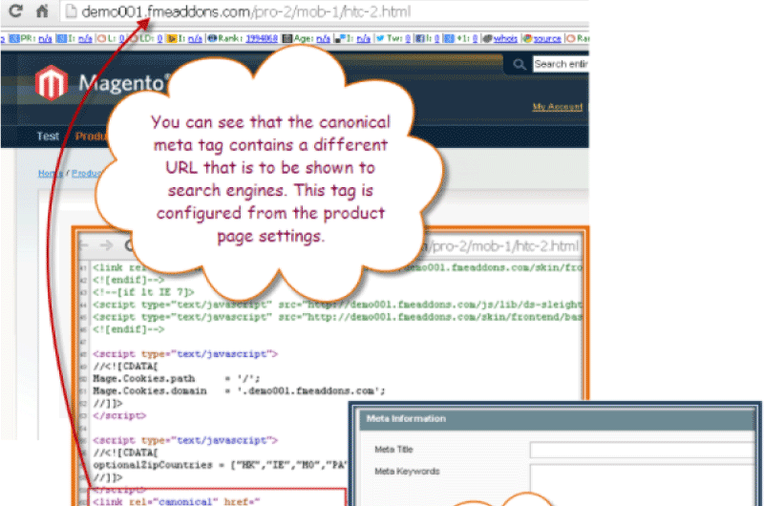Click the Magento logo
764x506 pixels.
[101, 83]
